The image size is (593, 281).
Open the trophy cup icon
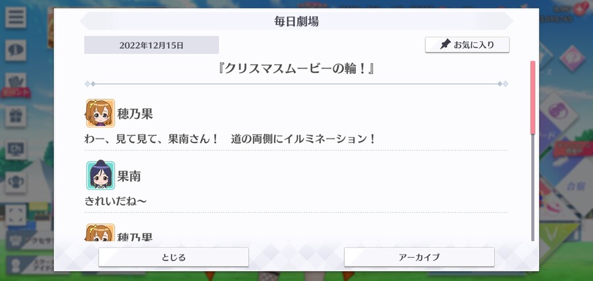coord(16,183)
